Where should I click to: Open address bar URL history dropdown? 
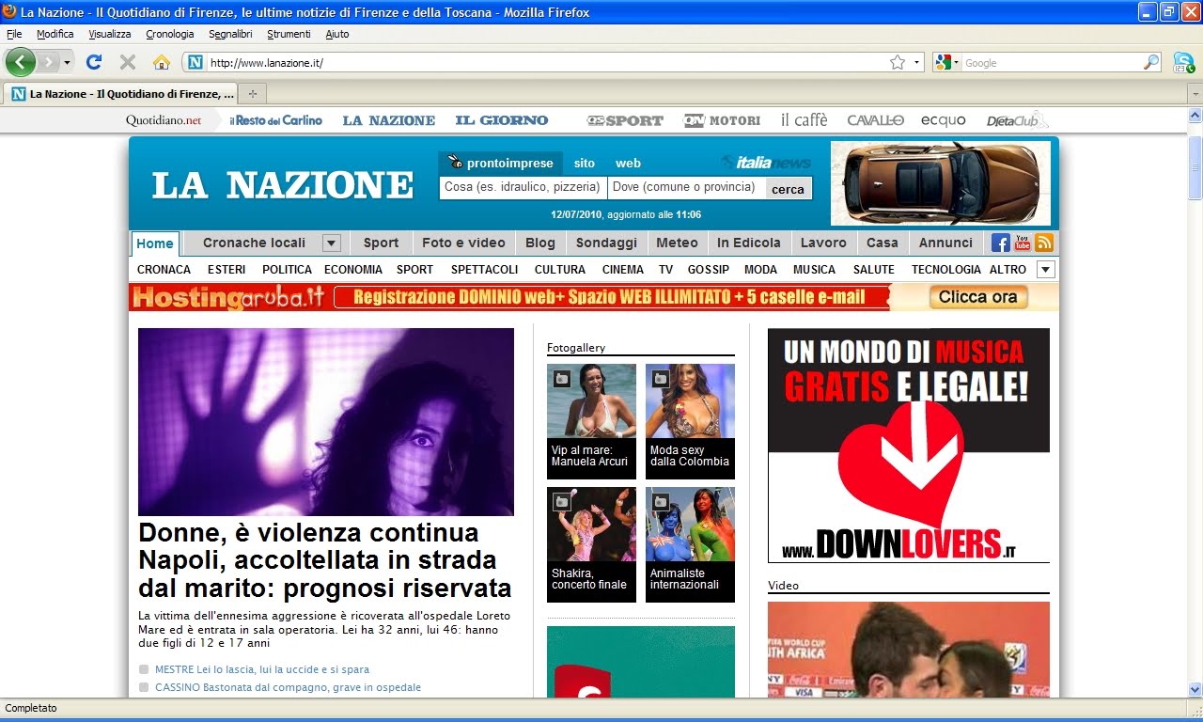(916, 62)
